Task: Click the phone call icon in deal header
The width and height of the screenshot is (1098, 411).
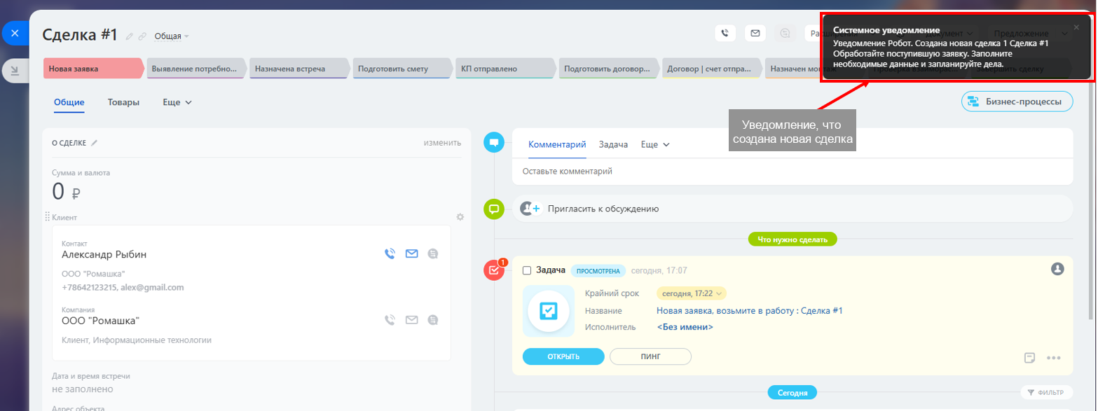Action: coord(725,33)
